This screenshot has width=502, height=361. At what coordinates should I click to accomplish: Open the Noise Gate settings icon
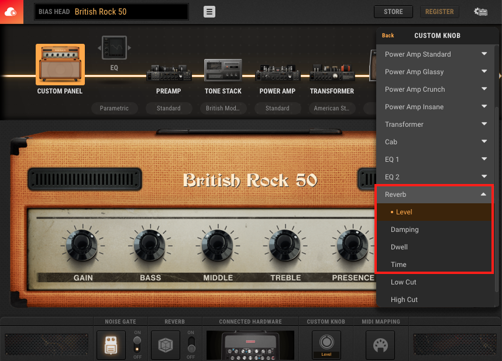[x=111, y=345]
